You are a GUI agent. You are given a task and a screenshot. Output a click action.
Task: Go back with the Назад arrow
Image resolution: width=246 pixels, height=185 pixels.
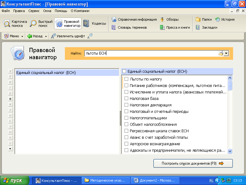[x=30, y=36]
